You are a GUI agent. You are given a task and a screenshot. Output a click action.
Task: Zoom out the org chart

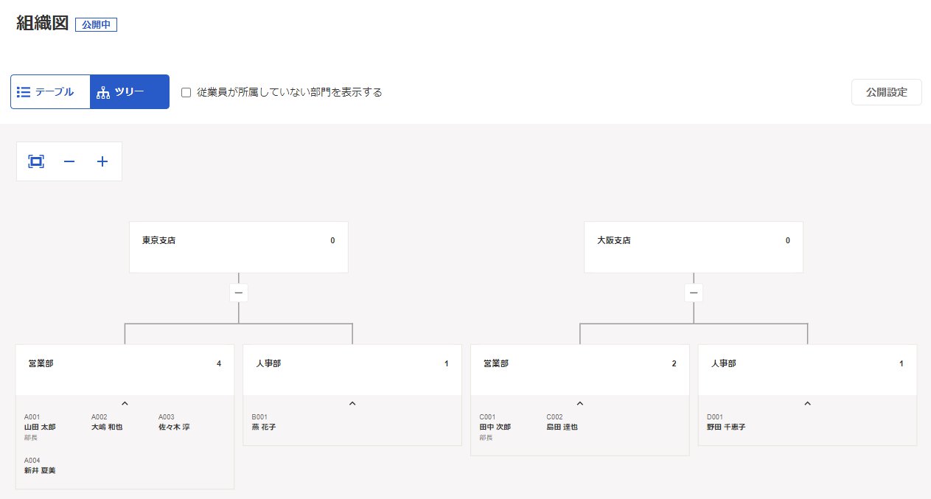69,161
